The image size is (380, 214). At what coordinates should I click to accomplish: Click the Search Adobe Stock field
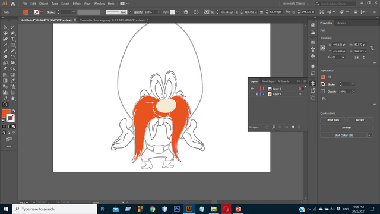pos(335,4)
